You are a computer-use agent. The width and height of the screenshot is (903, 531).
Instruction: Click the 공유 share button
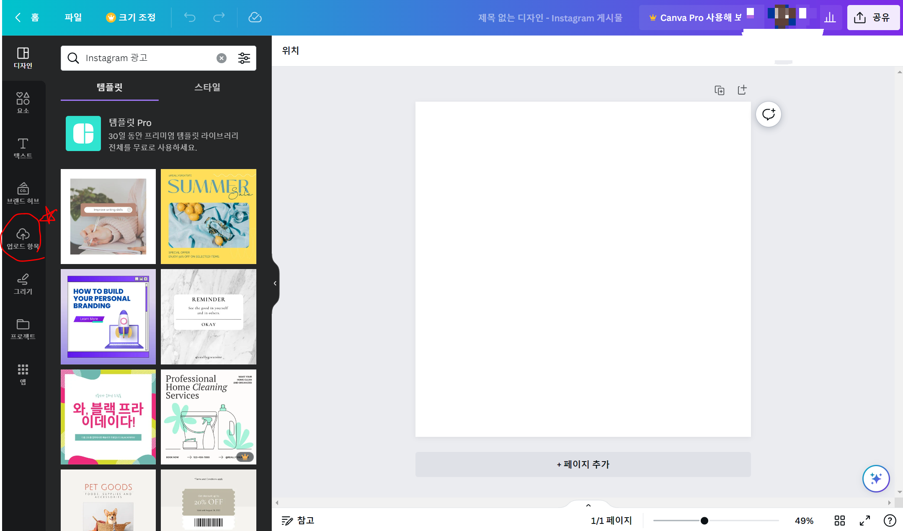874,17
